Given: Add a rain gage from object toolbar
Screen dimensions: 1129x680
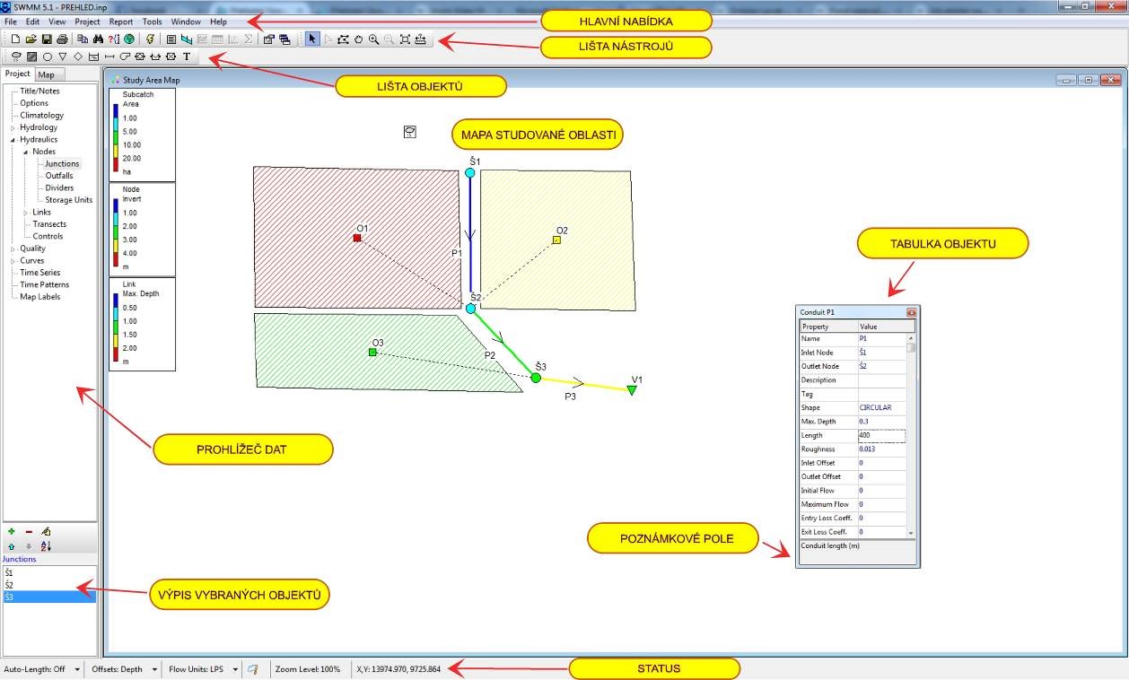Looking at the screenshot, I should pos(16,57).
